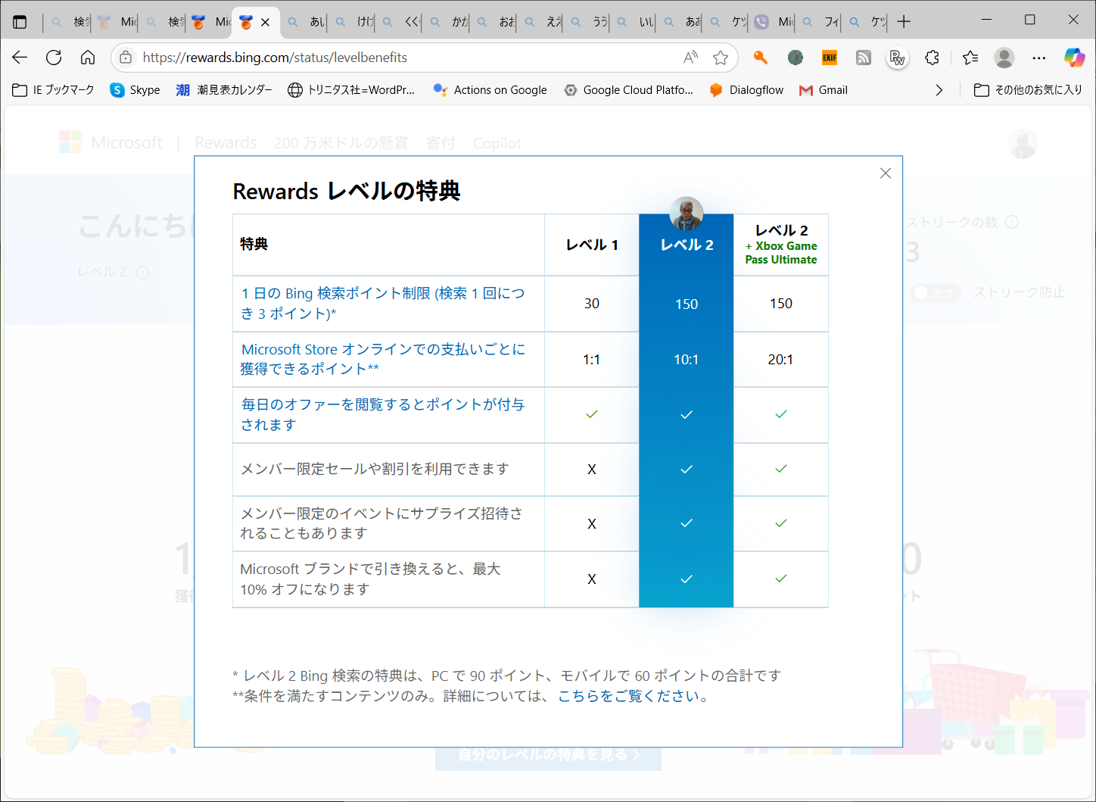Click the 10:1 ratio cell
This screenshot has height=802, width=1096.
687,360
